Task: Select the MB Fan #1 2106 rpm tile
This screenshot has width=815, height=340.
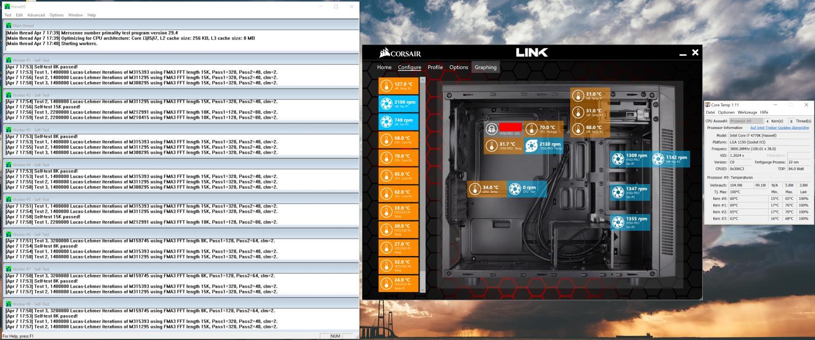Action: 398,104
